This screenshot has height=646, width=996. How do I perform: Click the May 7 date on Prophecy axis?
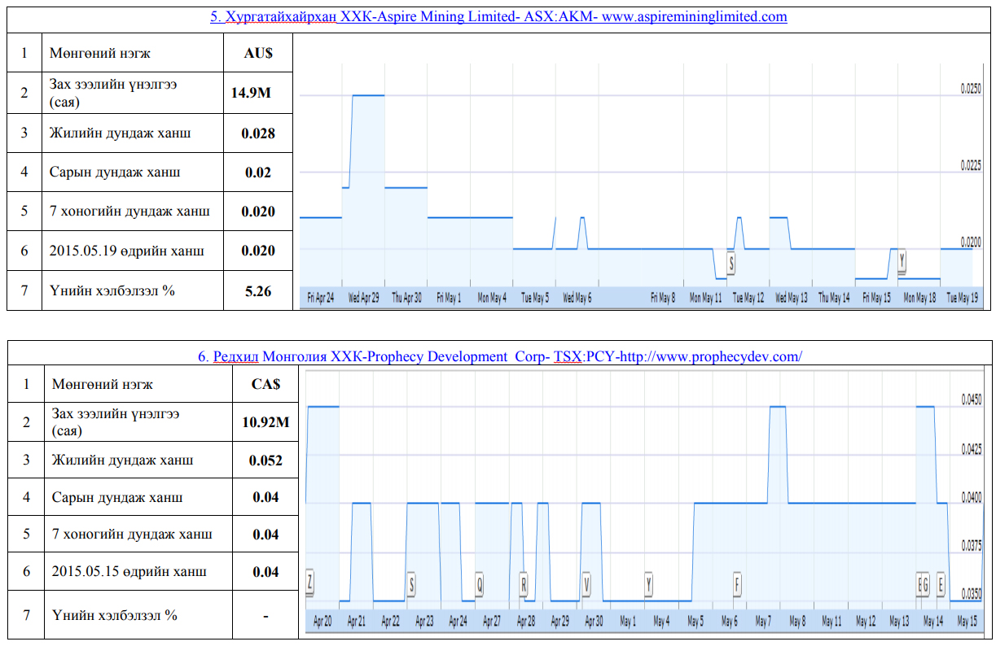coord(762,622)
